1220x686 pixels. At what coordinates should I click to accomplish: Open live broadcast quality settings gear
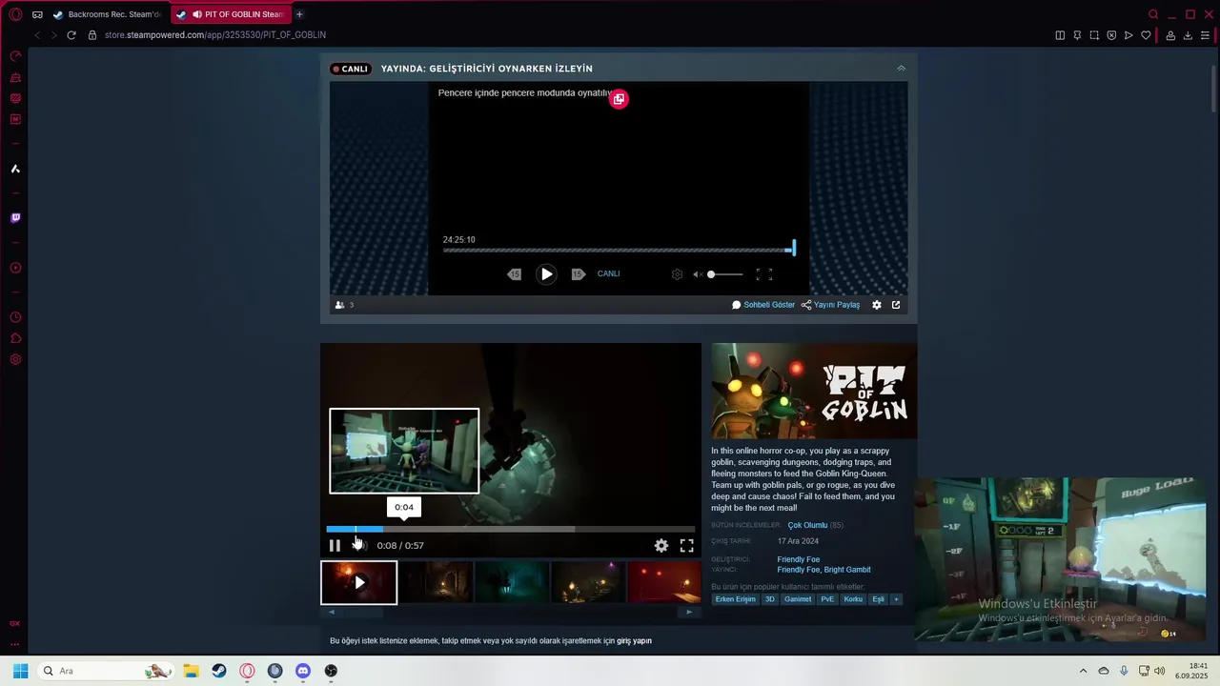[677, 274]
